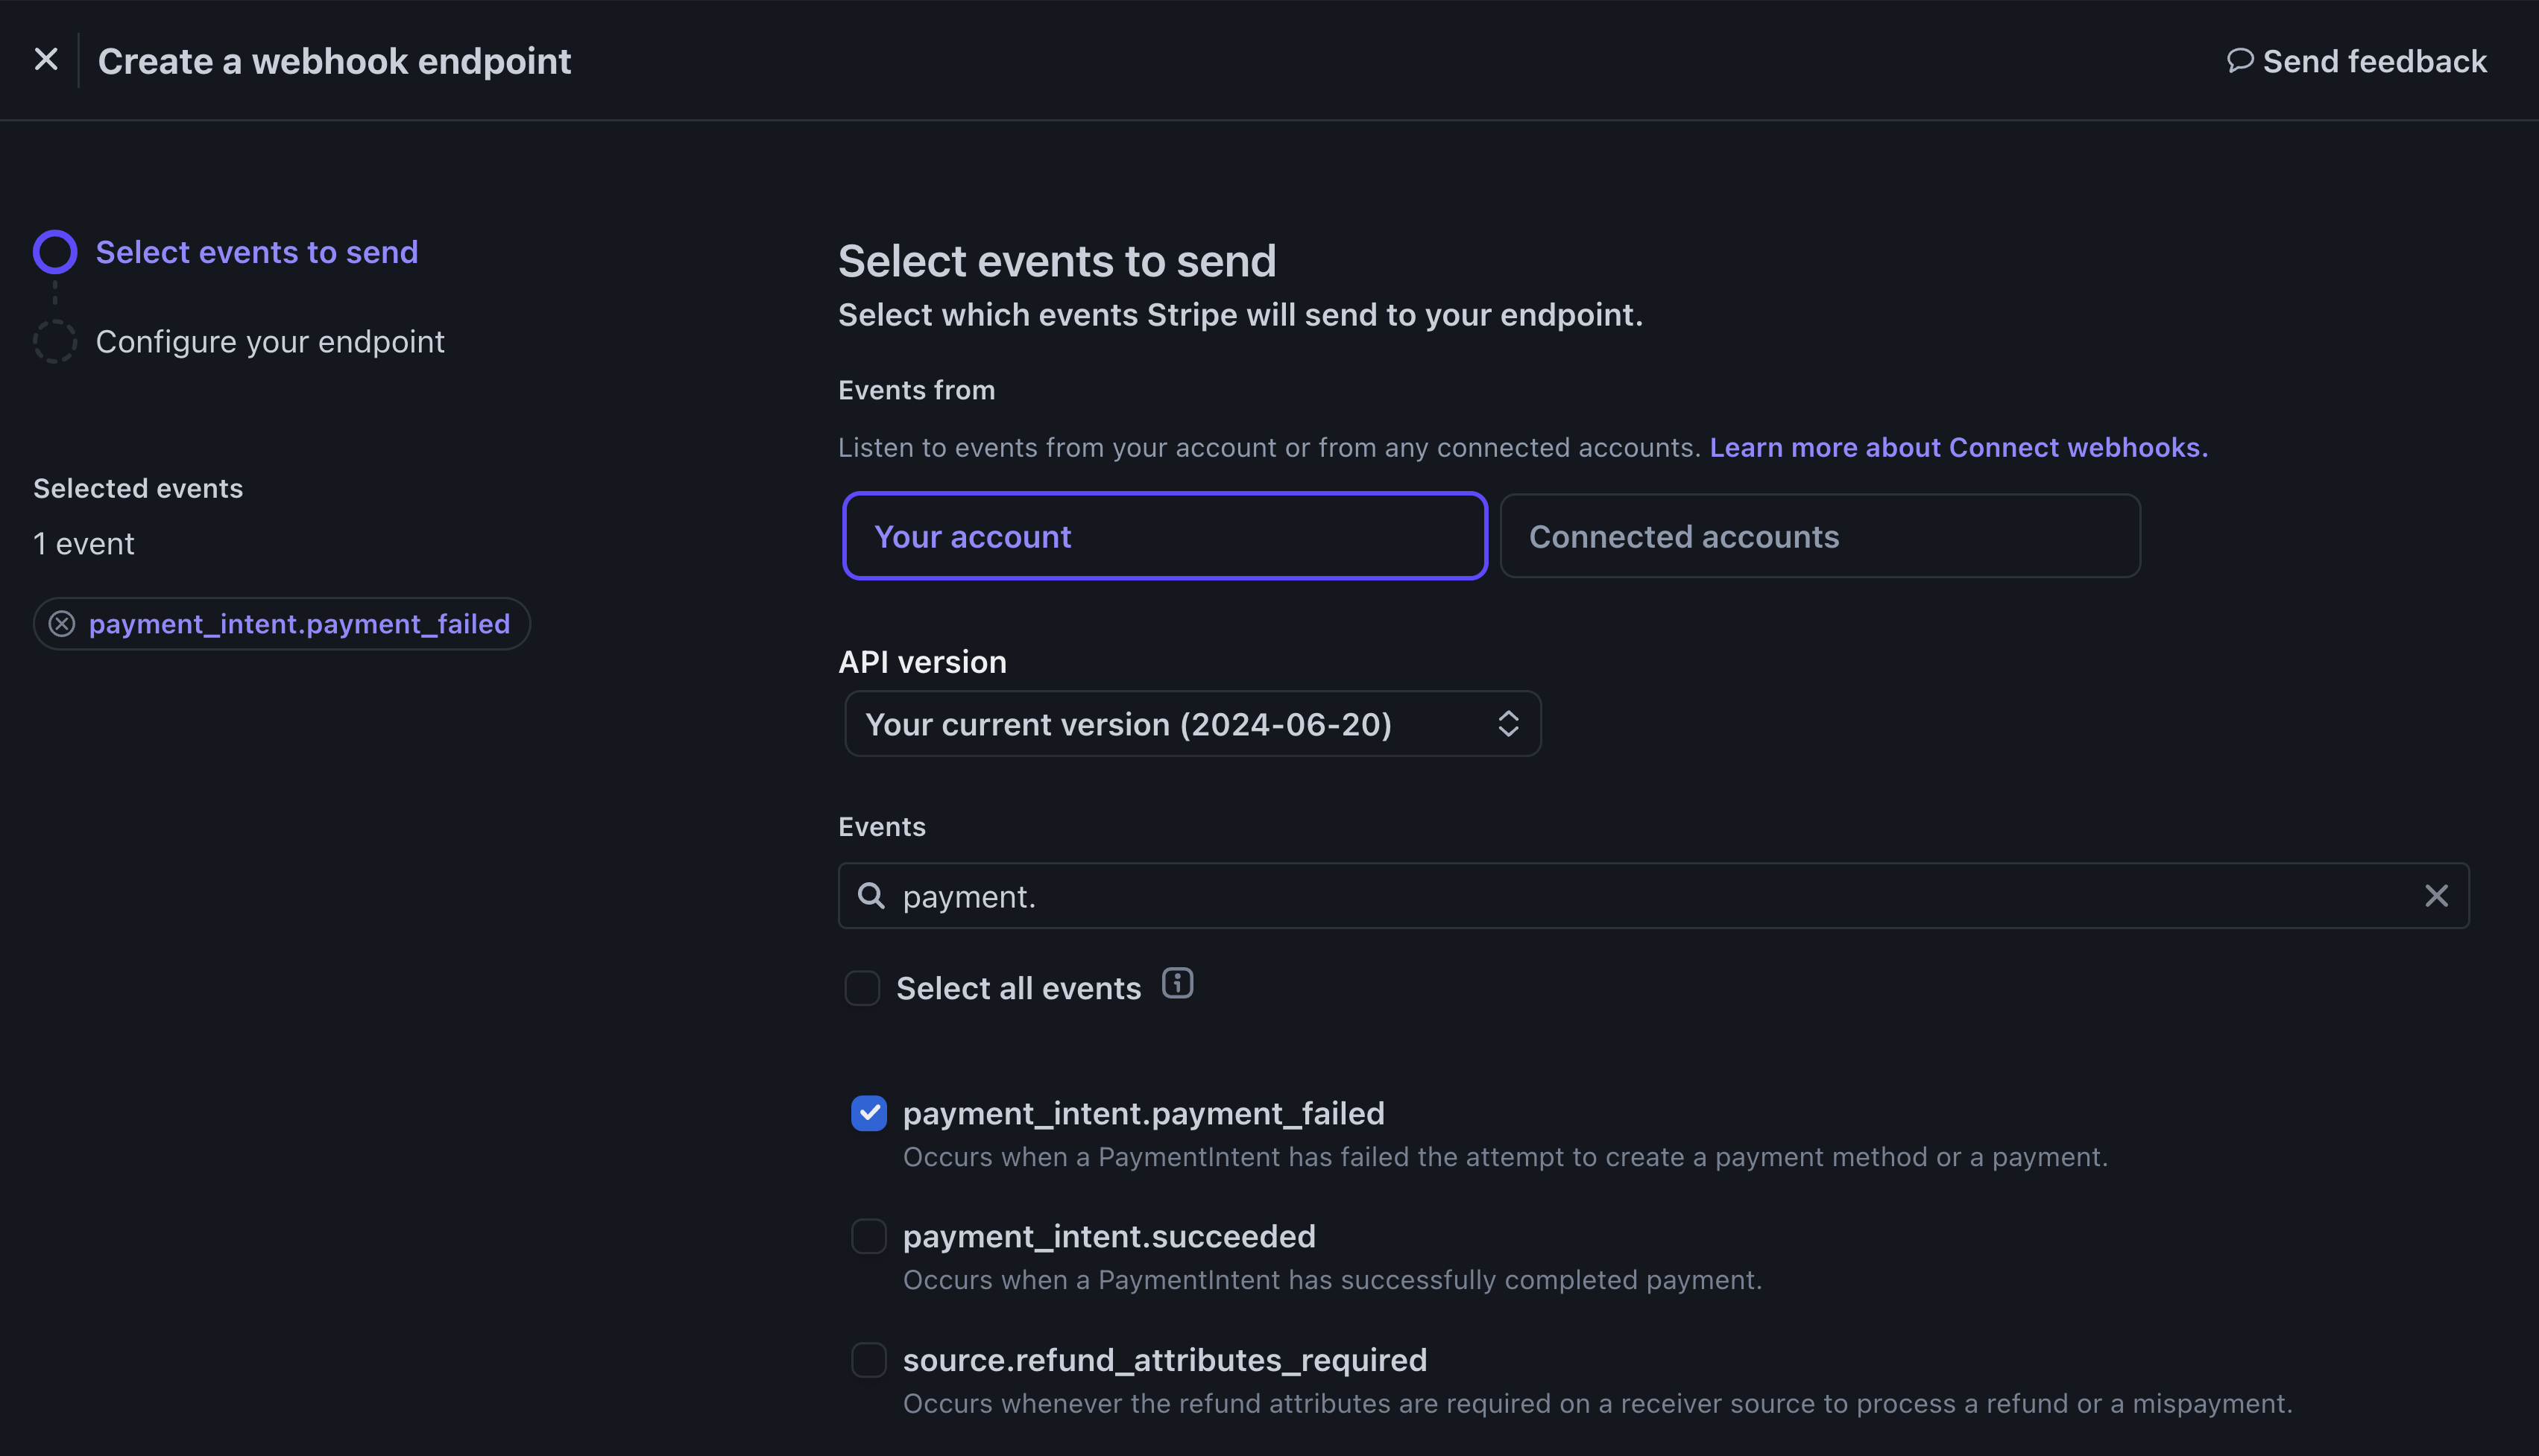Click the API version label
Image resolution: width=2539 pixels, height=1456 pixels.
pyautogui.click(x=922, y=662)
